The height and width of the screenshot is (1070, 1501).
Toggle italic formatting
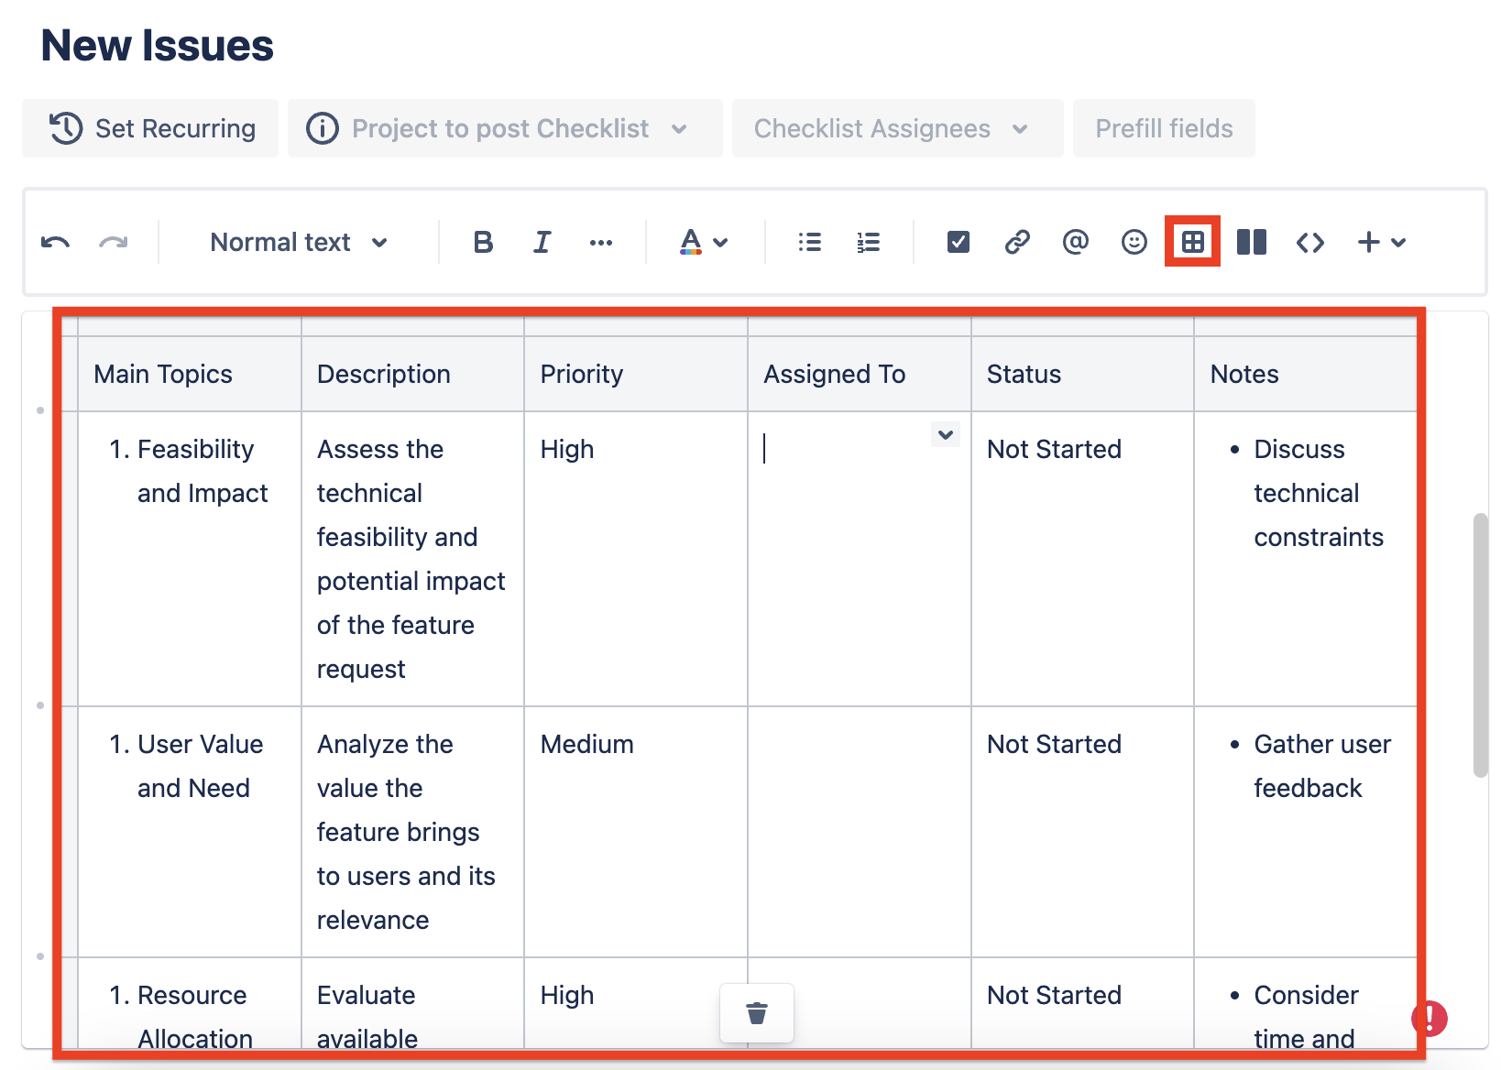tap(542, 243)
